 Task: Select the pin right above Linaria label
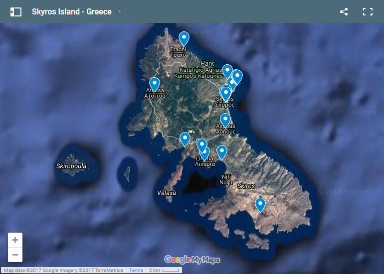pyautogui.click(x=205, y=154)
